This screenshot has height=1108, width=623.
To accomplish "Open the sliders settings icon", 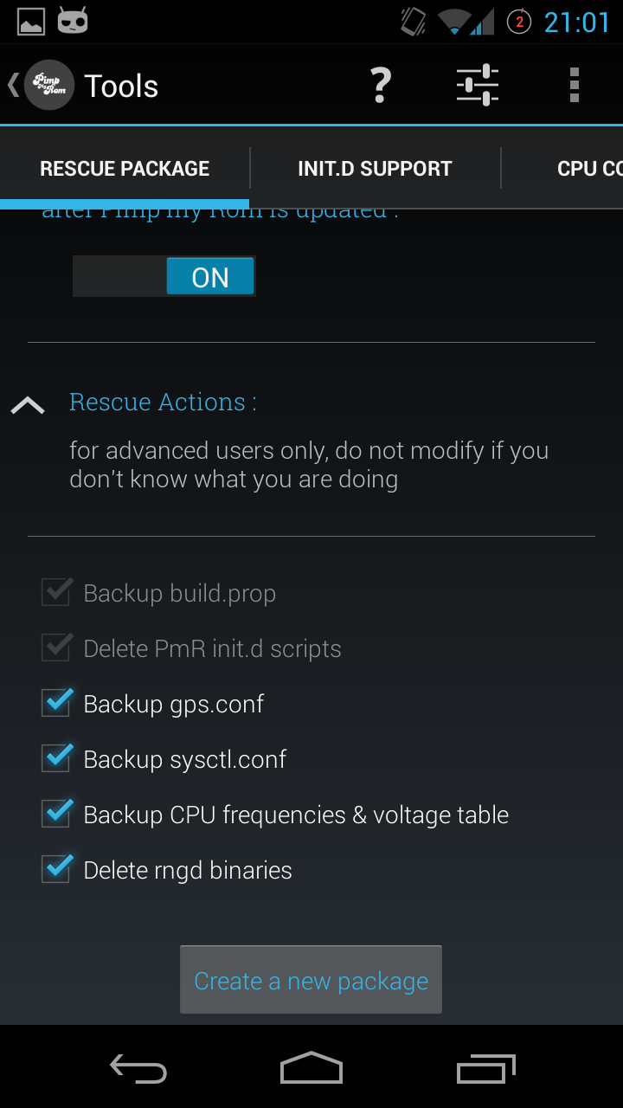I will [x=478, y=85].
